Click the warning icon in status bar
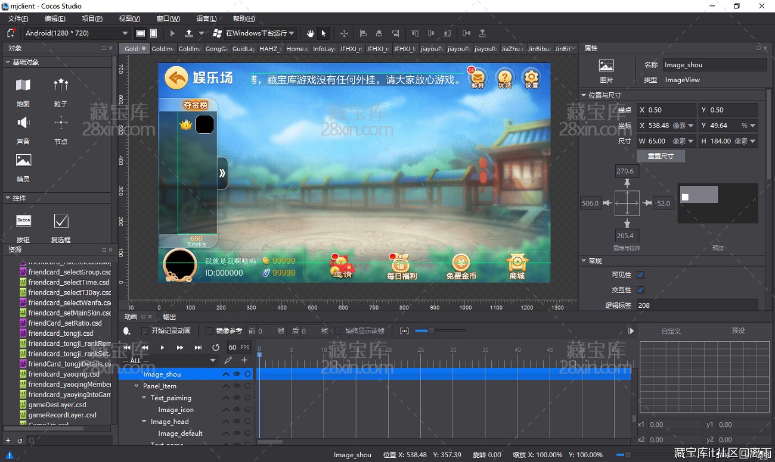The width and height of the screenshot is (775, 462). coord(10,455)
